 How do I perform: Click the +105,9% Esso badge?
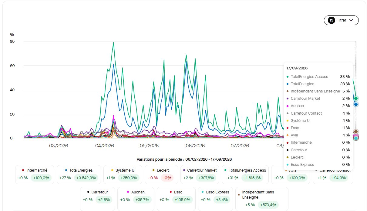[x=183, y=200]
